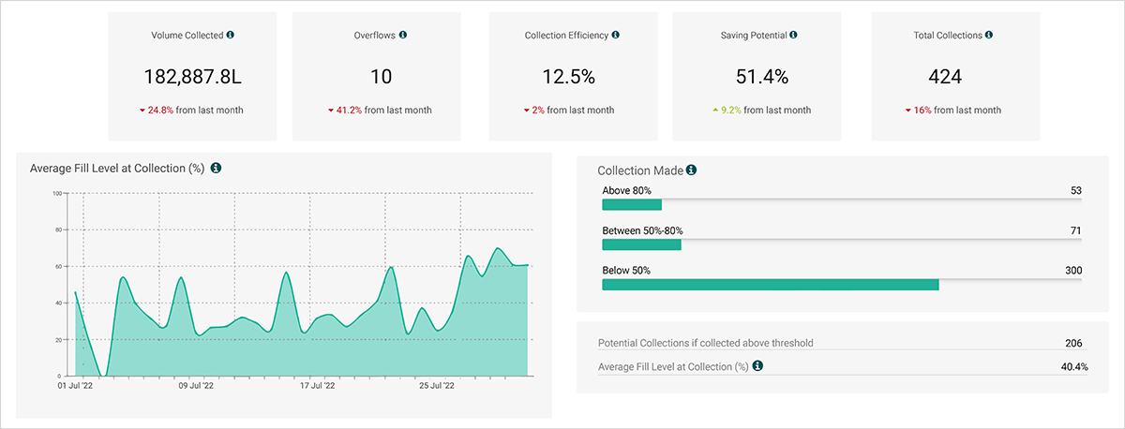1125x429 pixels.
Task: Click the info icon beside Volume Collected
Action: [230, 35]
